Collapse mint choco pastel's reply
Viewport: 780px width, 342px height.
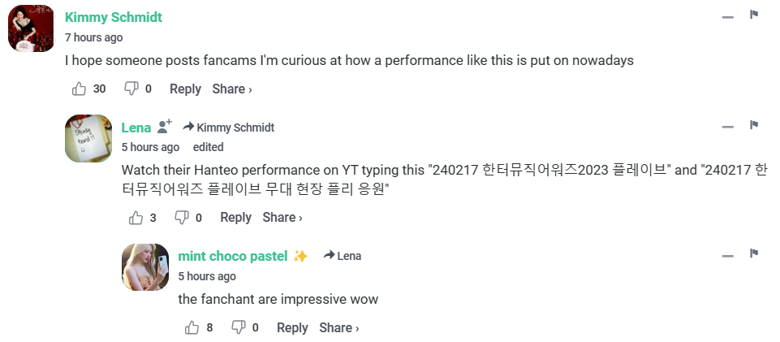coord(727,255)
